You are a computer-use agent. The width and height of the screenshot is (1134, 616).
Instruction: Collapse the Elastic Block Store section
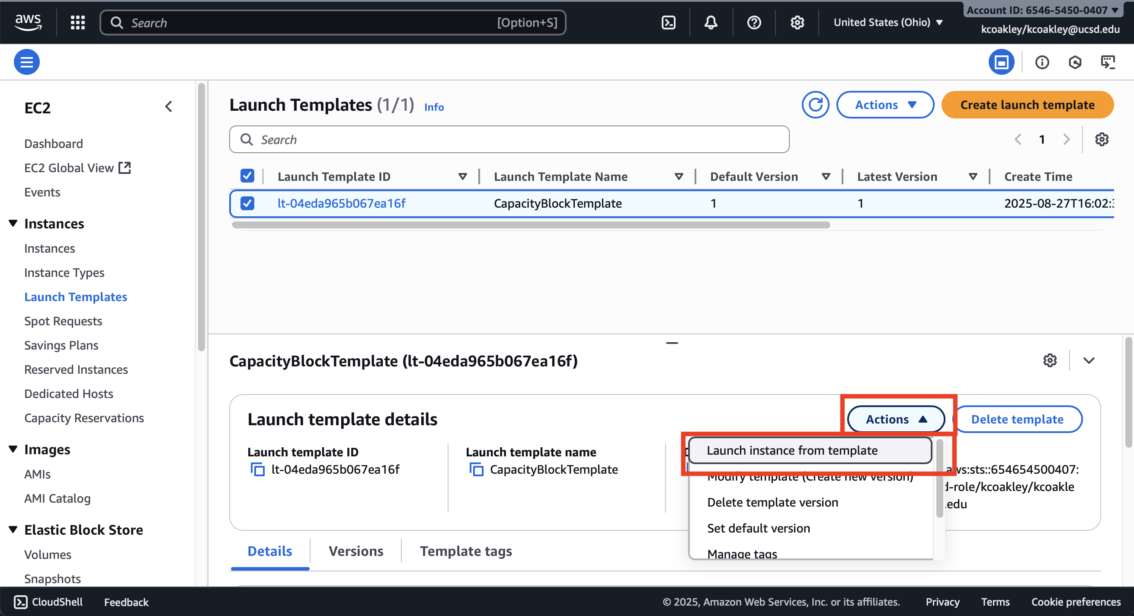(x=13, y=529)
